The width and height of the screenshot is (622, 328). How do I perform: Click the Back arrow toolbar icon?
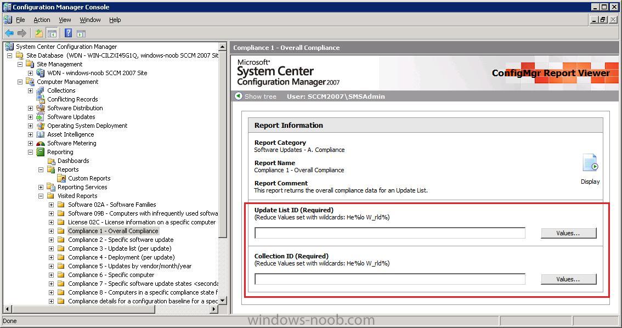pyautogui.click(x=9, y=33)
